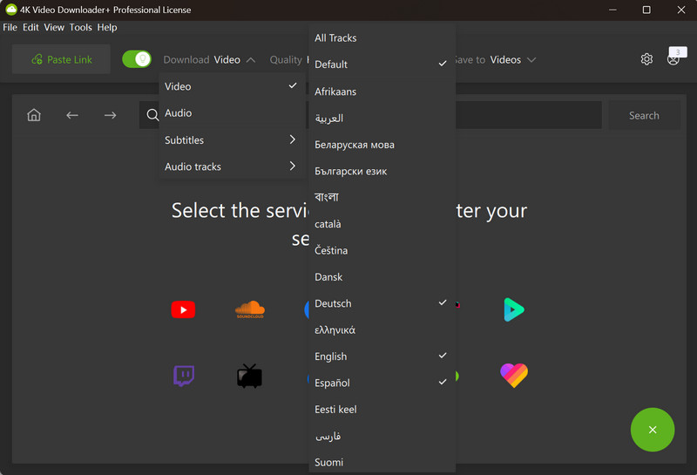
Task: Toggle the green smart mode switch
Action: 137,59
